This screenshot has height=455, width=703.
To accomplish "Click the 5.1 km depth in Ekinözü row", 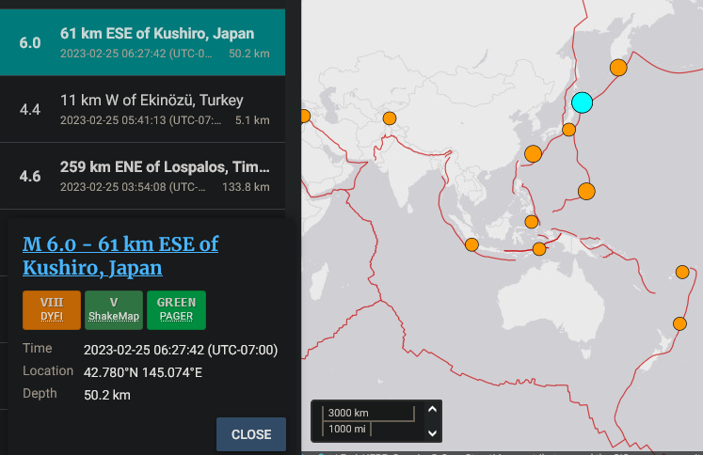I will click(252, 120).
